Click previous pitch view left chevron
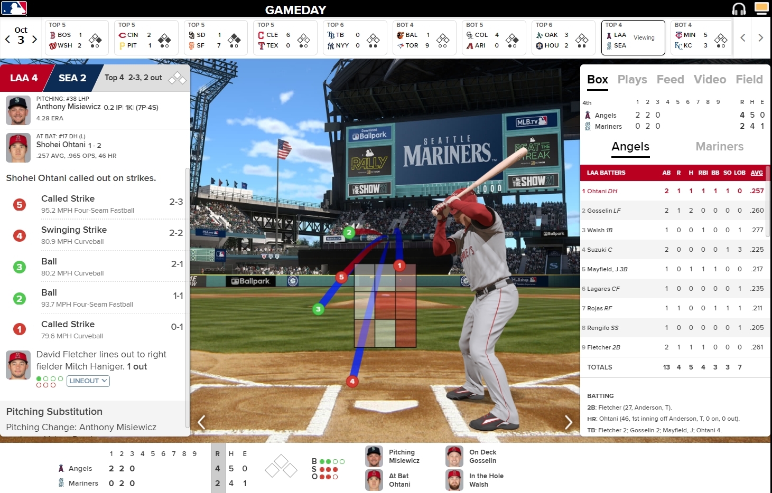 201,422
